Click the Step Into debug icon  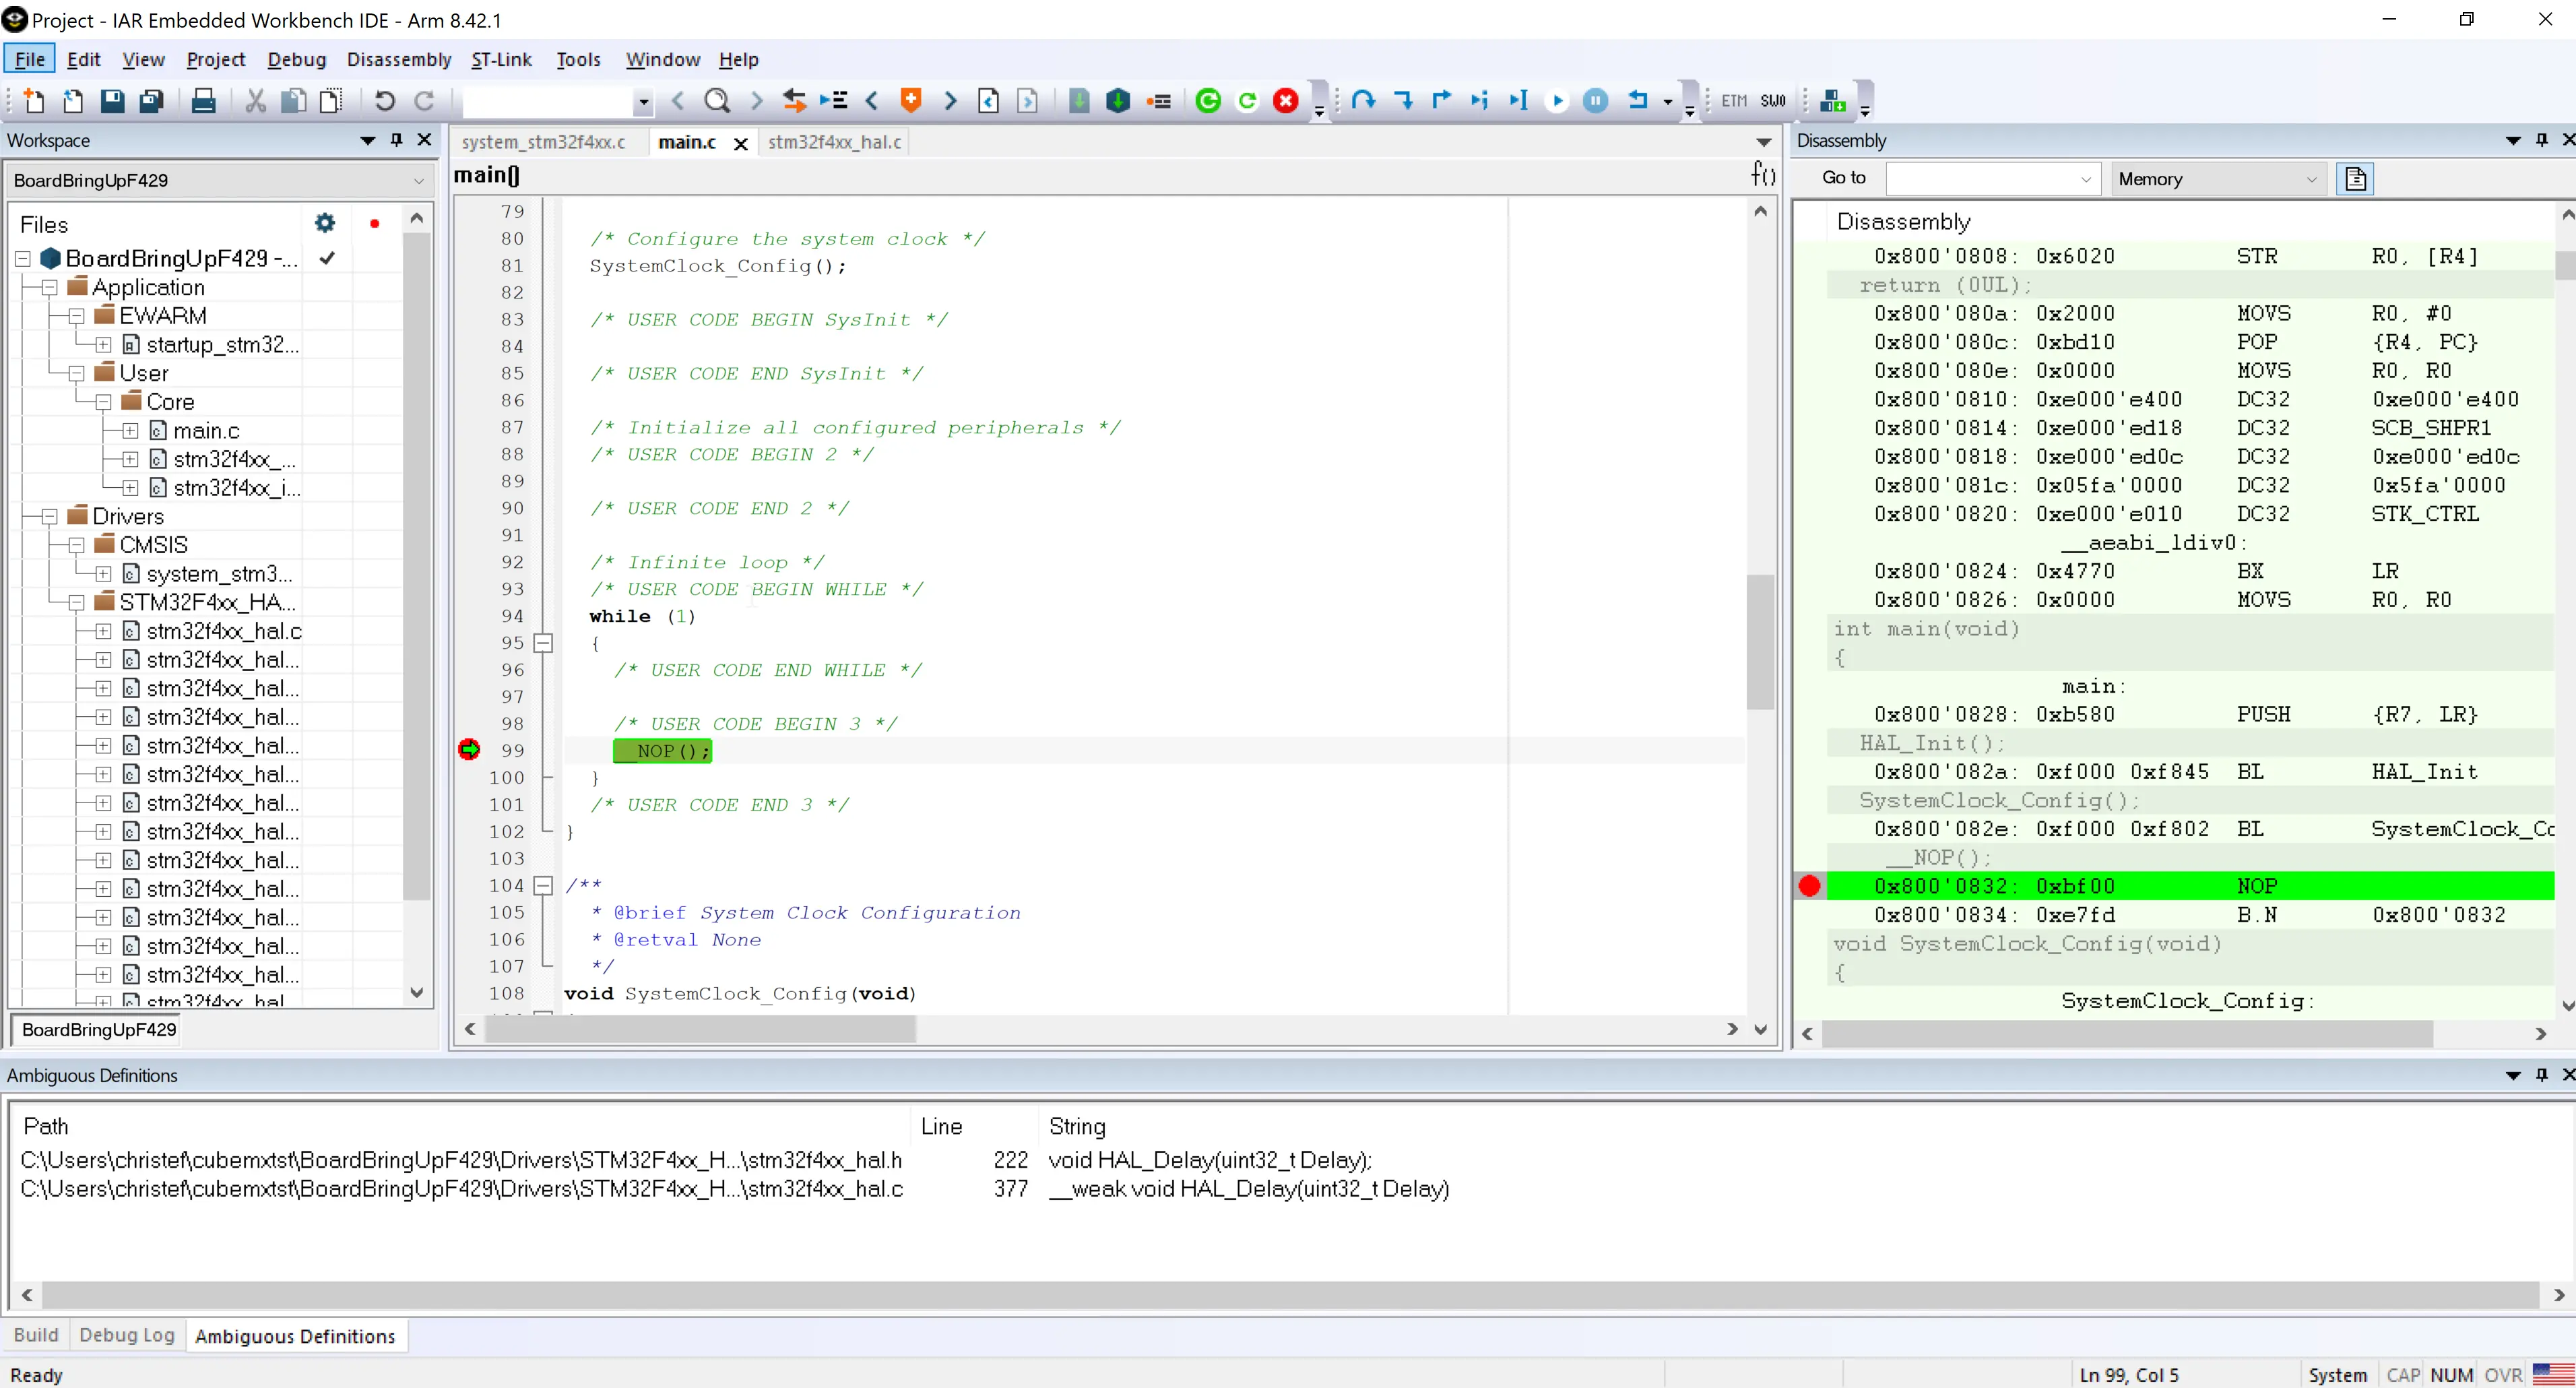(1403, 100)
